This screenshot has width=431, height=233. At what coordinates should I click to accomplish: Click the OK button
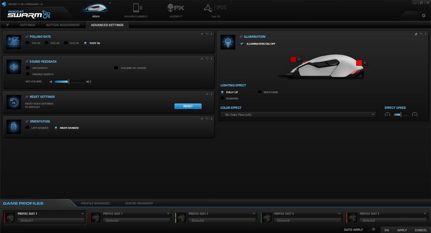(387, 230)
